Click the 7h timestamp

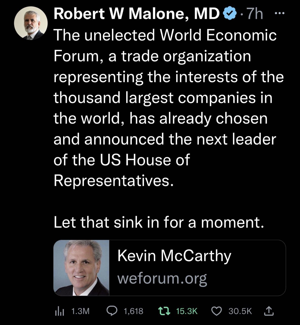pyautogui.click(x=255, y=14)
